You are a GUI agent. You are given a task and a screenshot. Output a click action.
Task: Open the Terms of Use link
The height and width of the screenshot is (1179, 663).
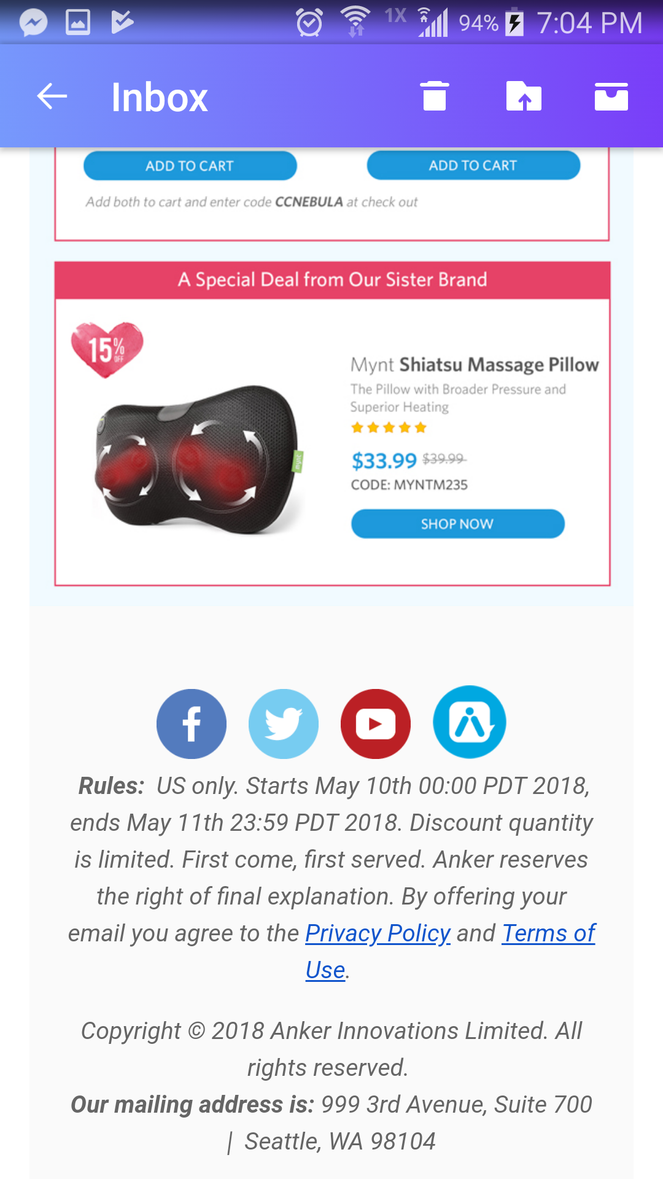(548, 933)
